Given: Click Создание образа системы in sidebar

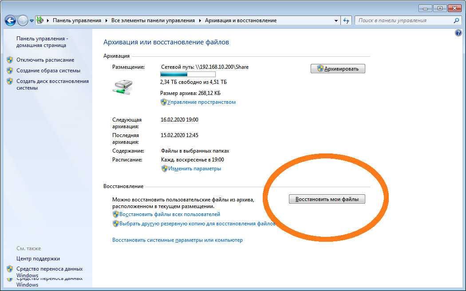Looking at the screenshot, I should 48,71.
